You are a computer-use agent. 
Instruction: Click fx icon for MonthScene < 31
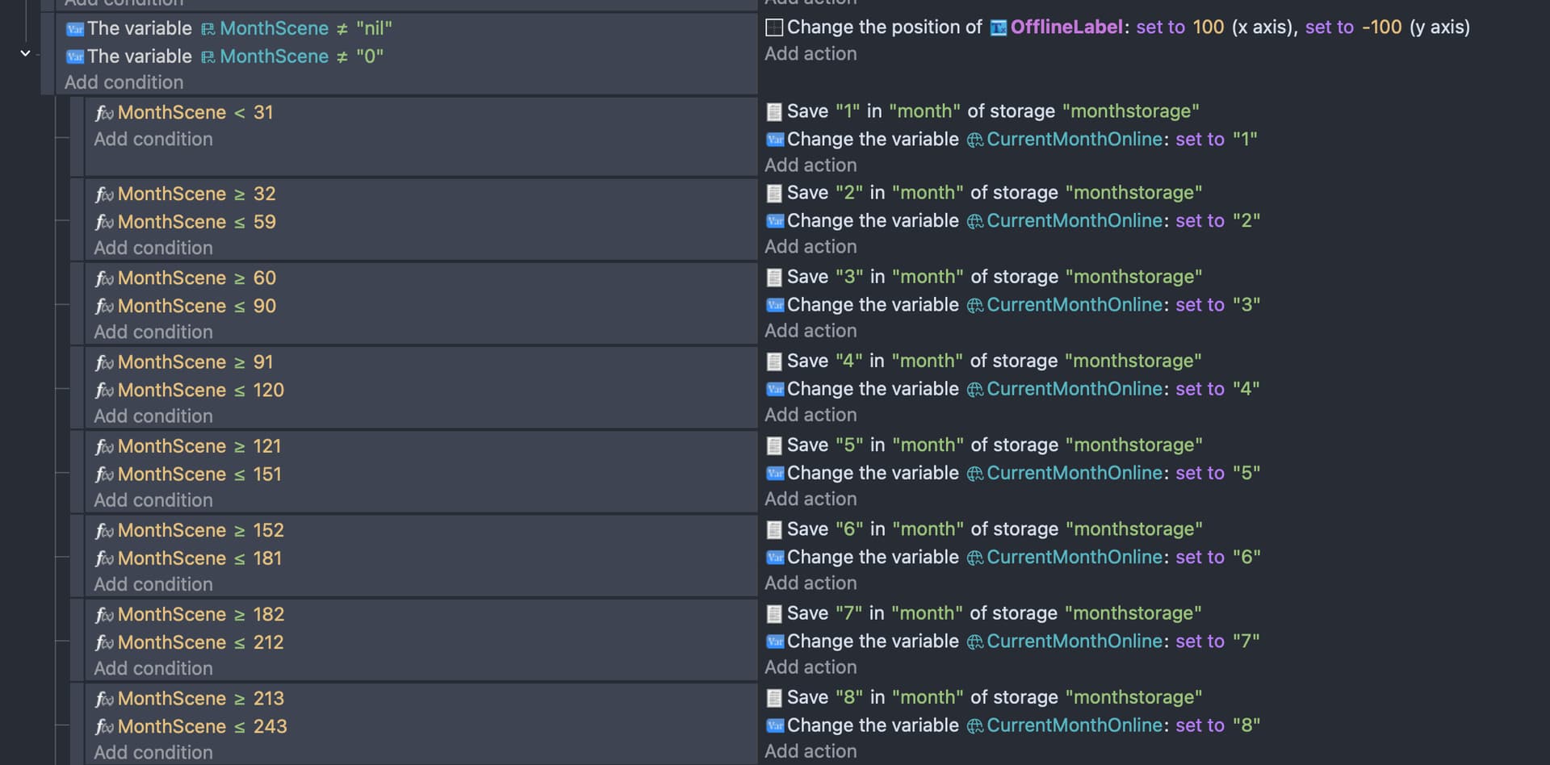point(104,113)
